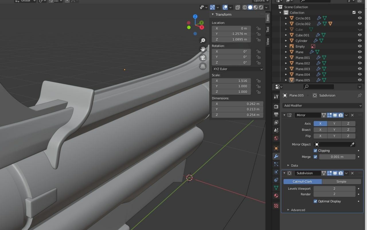
Task: Open Mirror modifier extra options arrow
Action: coord(346,115)
